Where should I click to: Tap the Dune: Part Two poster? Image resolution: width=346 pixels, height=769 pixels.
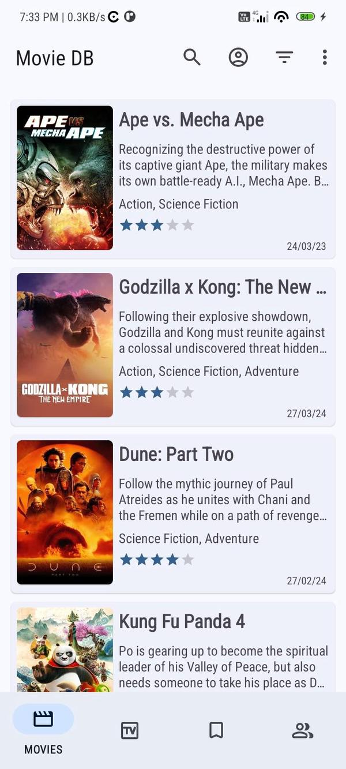coord(65,512)
